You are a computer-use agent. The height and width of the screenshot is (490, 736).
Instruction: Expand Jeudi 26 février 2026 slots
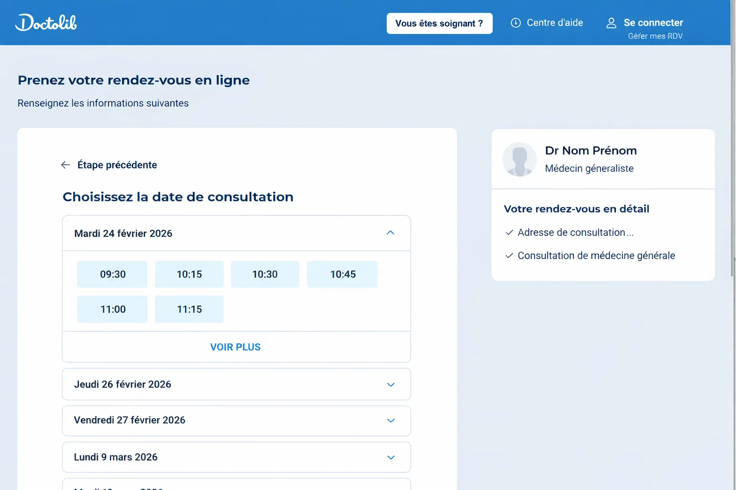(x=391, y=385)
